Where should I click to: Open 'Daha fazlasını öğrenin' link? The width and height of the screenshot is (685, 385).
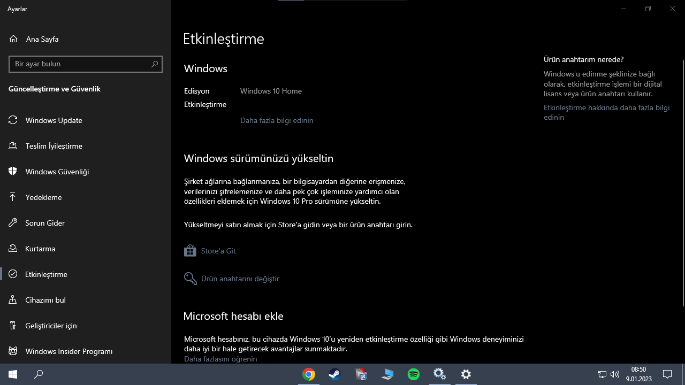[x=220, y=359]
